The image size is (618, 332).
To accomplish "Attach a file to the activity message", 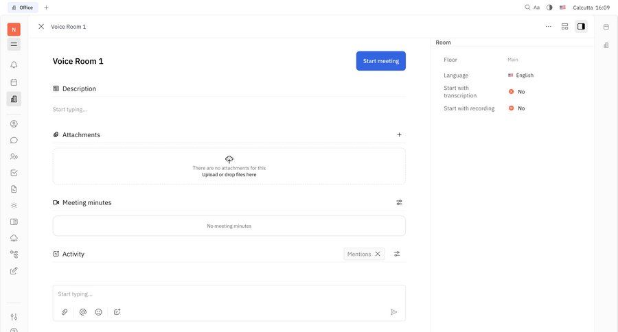I will [x=65, y=312].
